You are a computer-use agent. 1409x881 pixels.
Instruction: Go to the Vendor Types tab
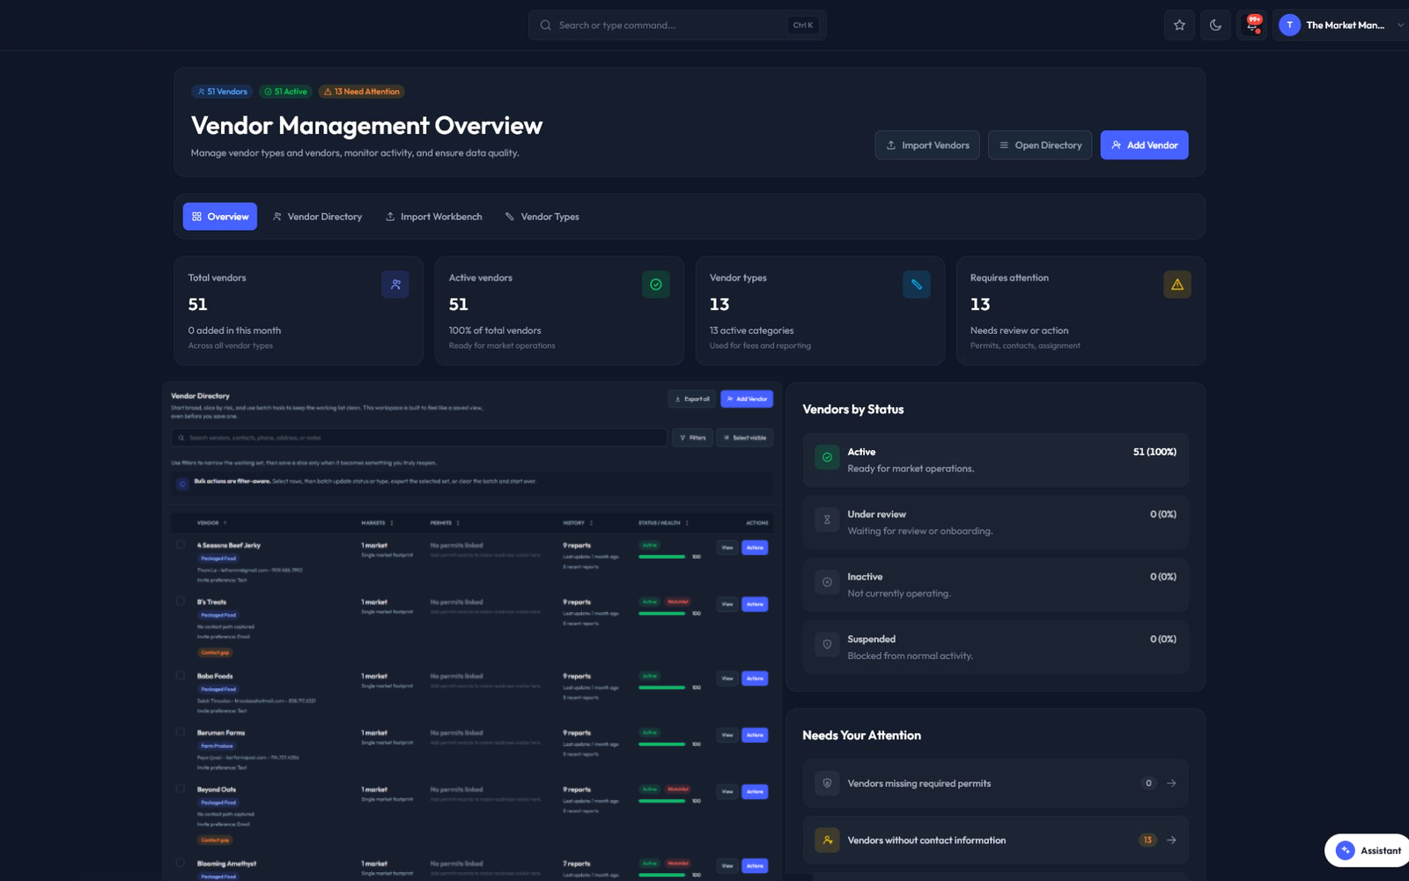click(542, 217)
